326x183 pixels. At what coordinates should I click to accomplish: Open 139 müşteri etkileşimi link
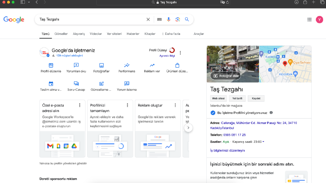click(69, 56)
